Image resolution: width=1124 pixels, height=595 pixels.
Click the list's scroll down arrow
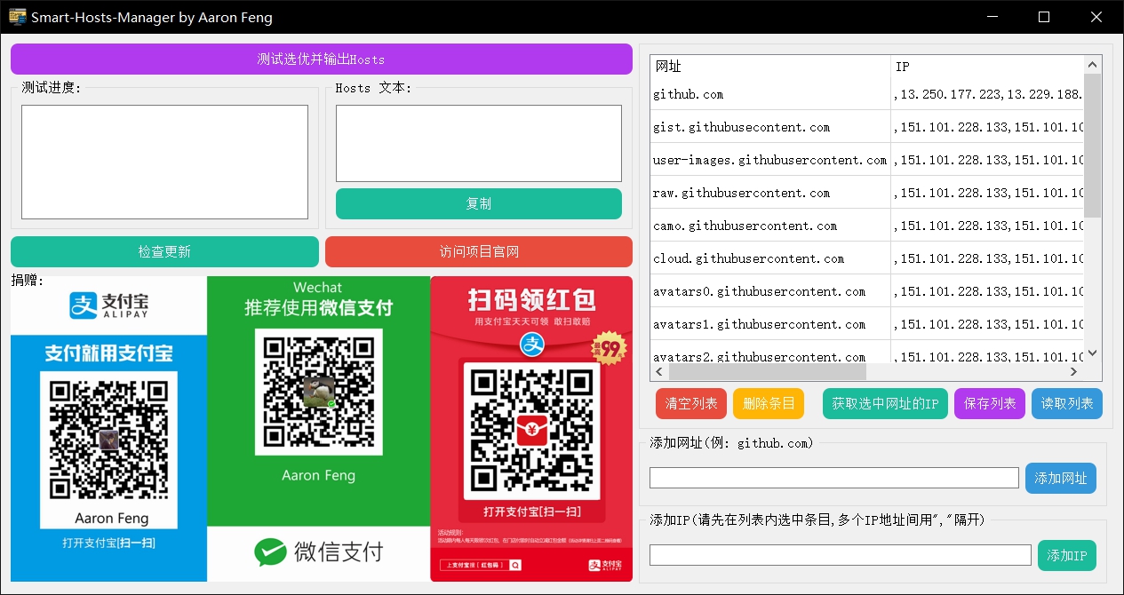click(1093, 353)
